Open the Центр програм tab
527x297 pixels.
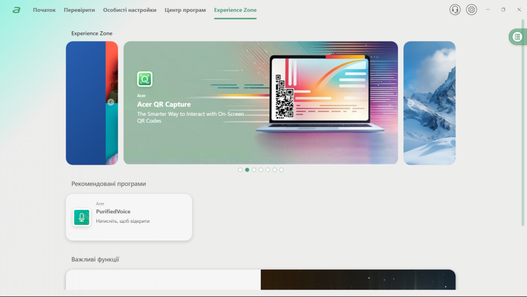point(185,10)
